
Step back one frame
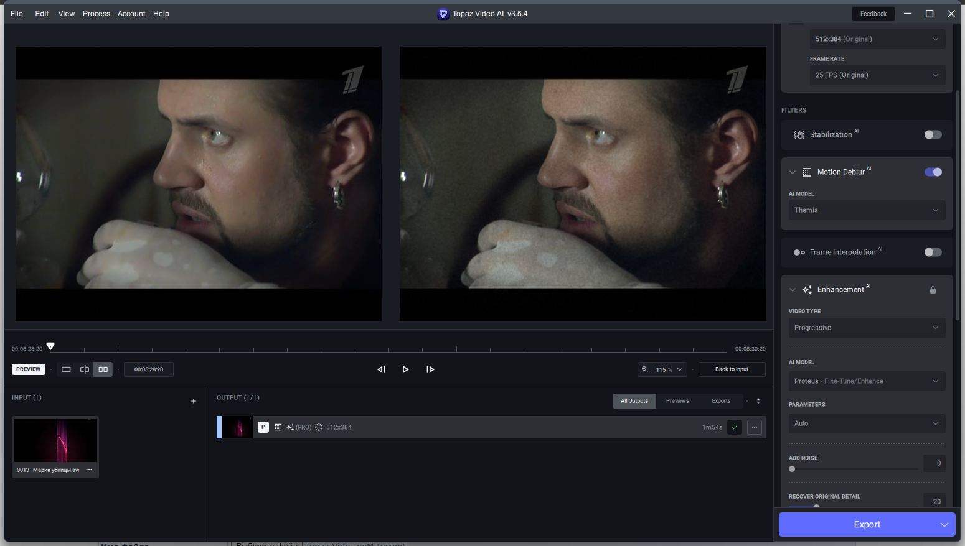[x=382, y=369]
